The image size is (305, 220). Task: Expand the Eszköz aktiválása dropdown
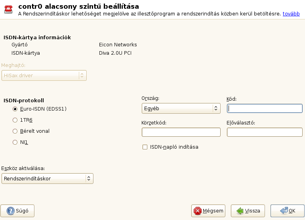pyautogui.click(x=48, y=178)
